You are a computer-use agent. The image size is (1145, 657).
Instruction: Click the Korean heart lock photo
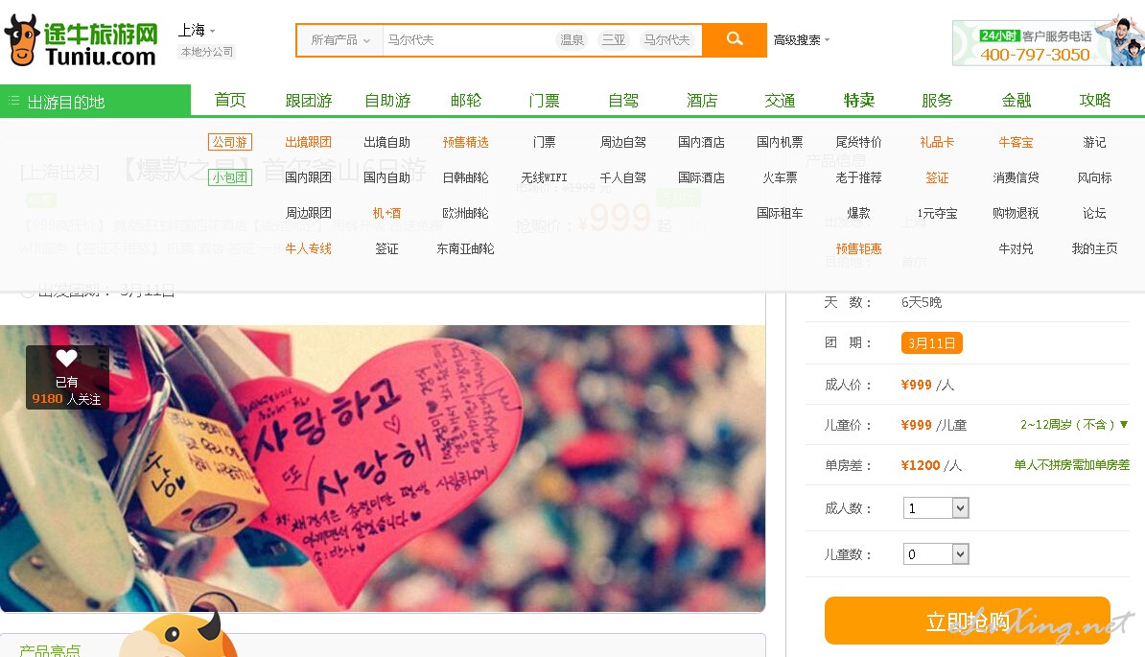tap(383, 468)
